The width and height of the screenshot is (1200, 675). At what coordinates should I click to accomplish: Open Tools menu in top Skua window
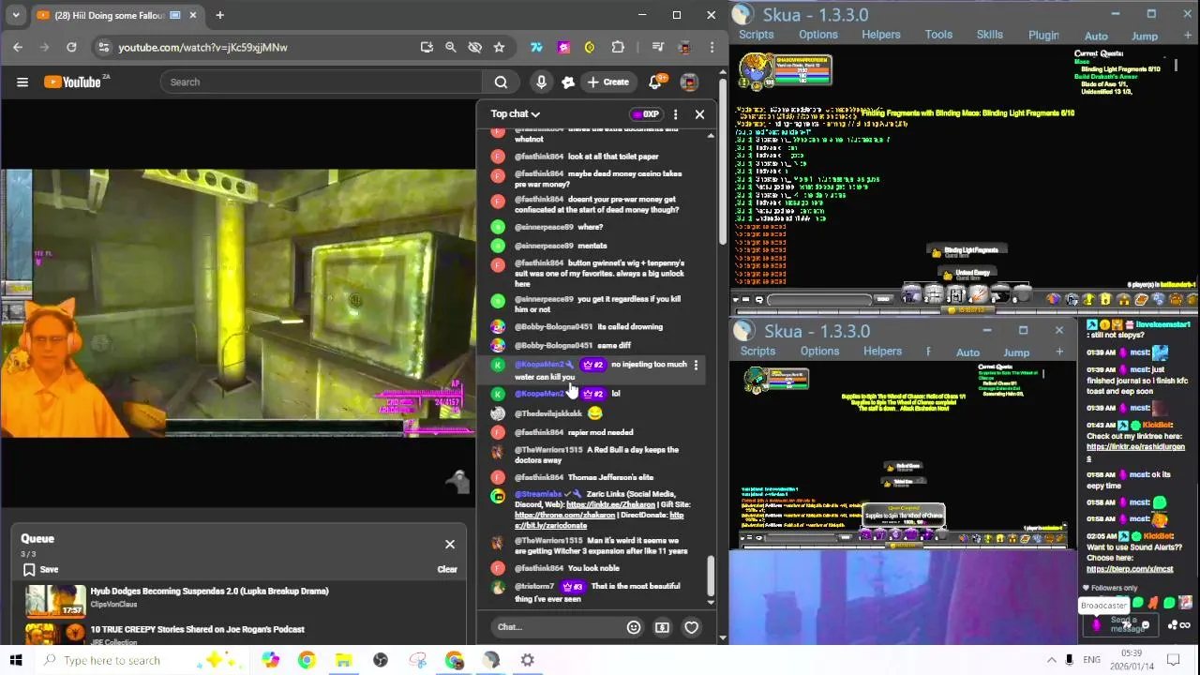tap(938, 35)
